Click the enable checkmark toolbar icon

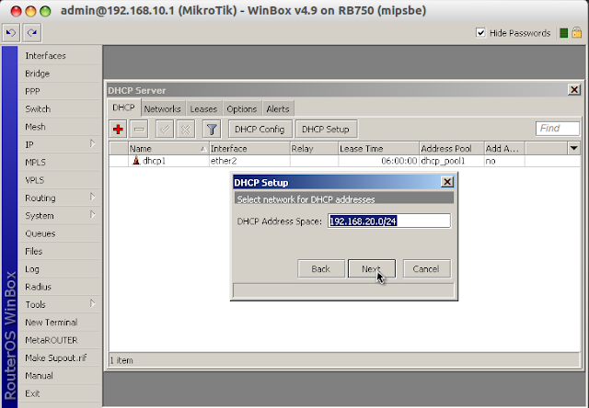coord(165,130)
